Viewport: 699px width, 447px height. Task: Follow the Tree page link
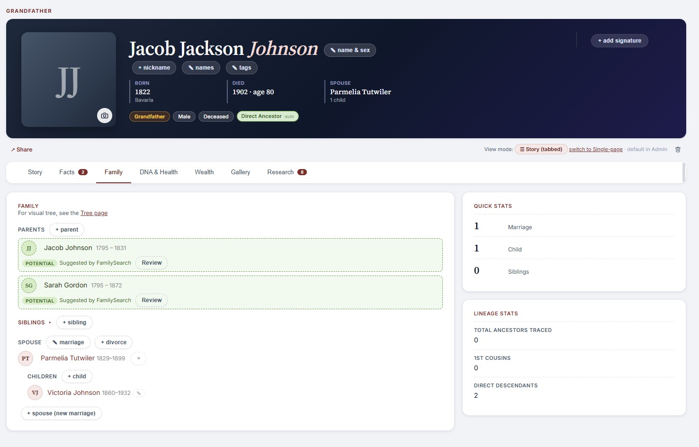tap(94, 213)
